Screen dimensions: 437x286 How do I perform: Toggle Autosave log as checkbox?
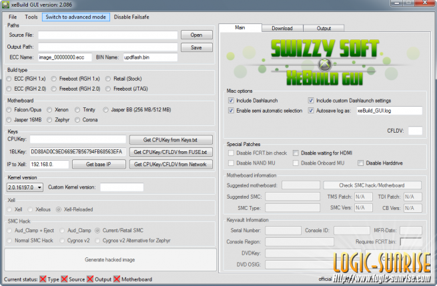311,111
